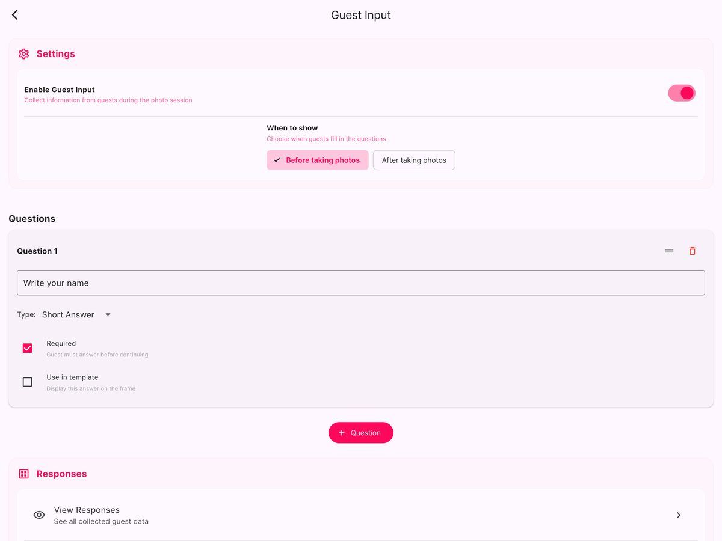Screen dimensions: 722x541
Task: Uncheck the Required checkbox
Action: coord(28,348)
